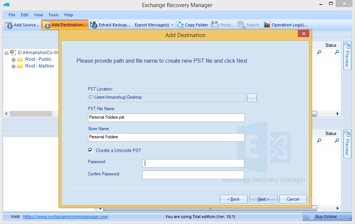Click the PST File Name field
Screen dimensions: 355x224
pos(166,118)
